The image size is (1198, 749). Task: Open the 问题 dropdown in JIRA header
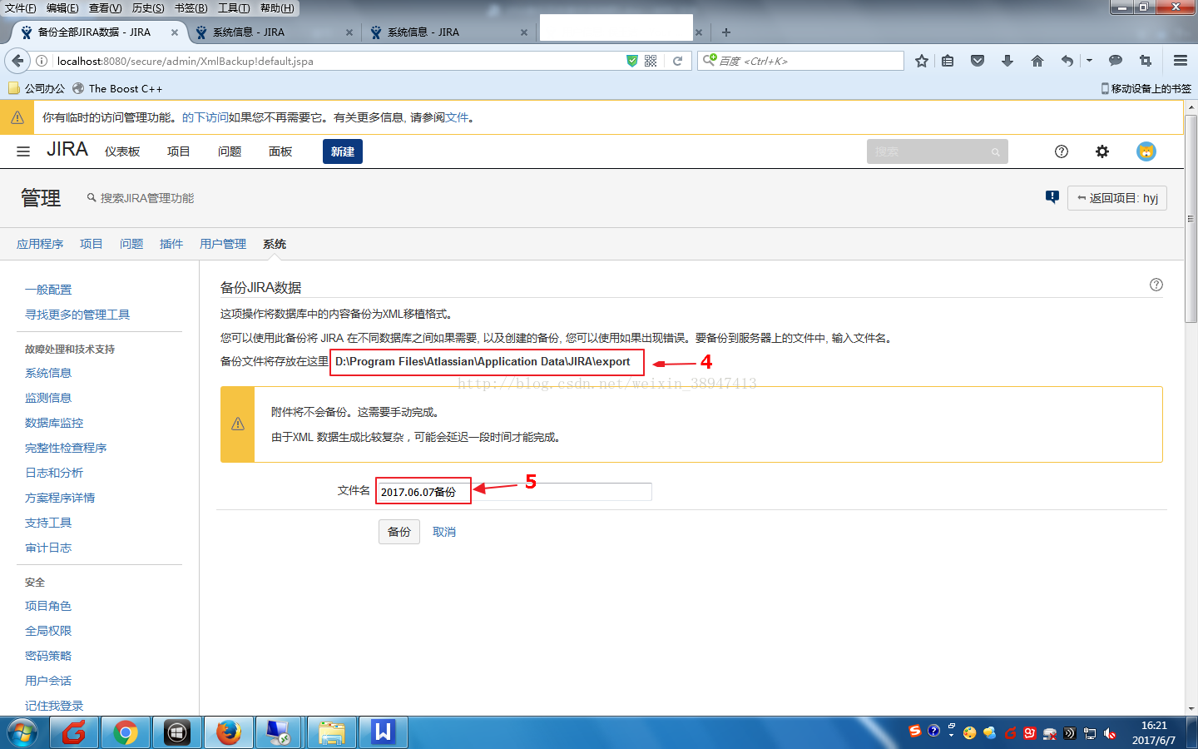point(230,151)
